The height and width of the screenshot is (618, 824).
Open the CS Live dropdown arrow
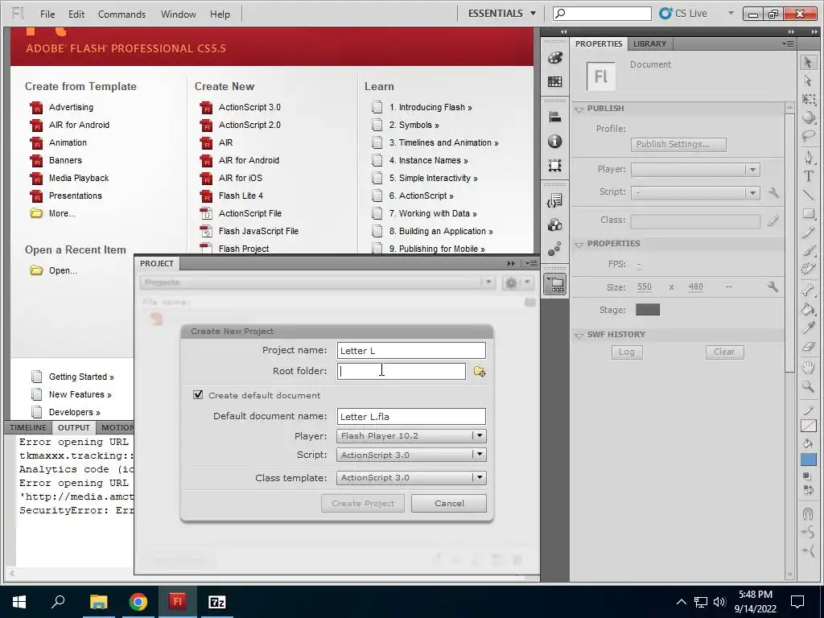(731, 13)
